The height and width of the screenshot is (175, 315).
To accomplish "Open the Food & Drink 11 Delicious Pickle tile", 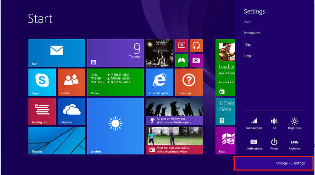I will tap(225, 111).
